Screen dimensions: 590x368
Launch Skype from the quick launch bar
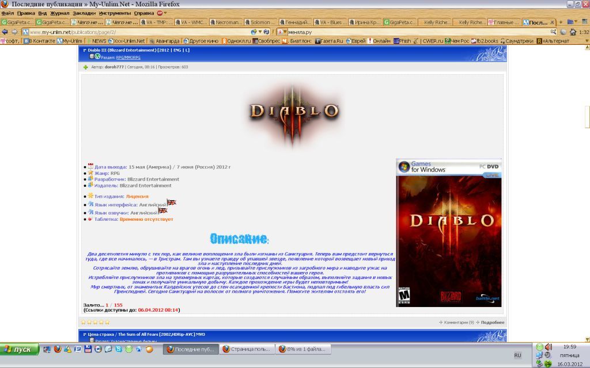[x=119, y=349]
